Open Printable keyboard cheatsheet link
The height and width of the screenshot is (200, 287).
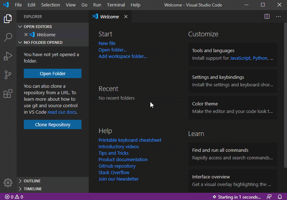point(130,140)
